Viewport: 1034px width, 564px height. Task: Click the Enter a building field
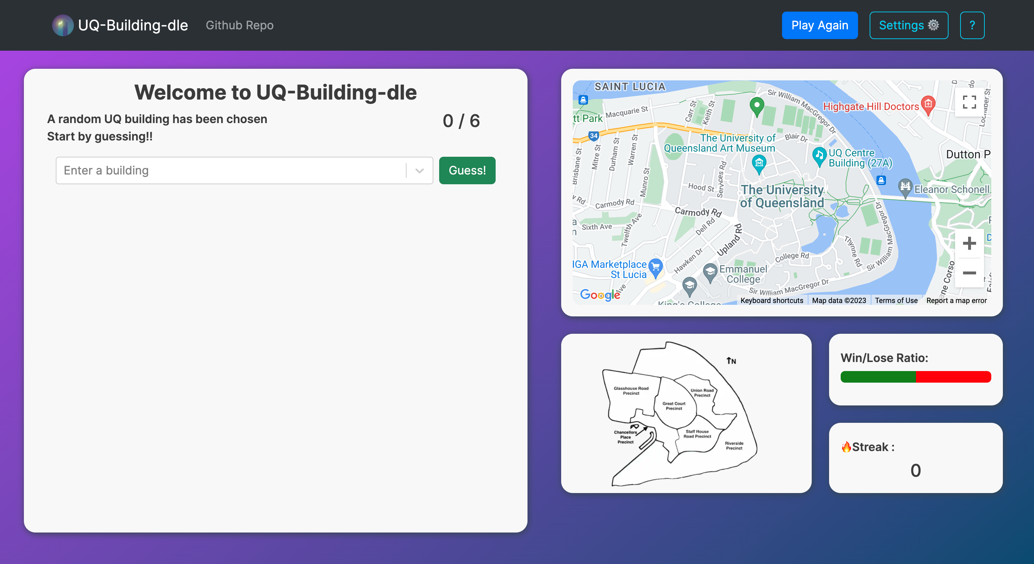(x=231, y=171)
